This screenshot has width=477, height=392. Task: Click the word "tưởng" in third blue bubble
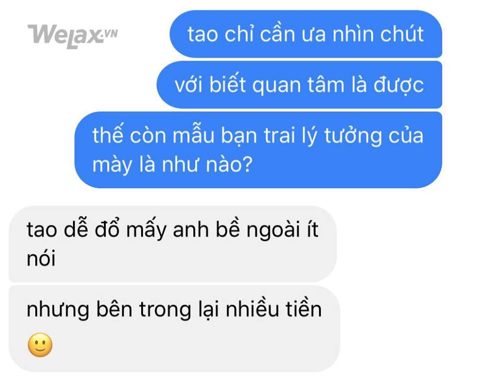[353, 136]
